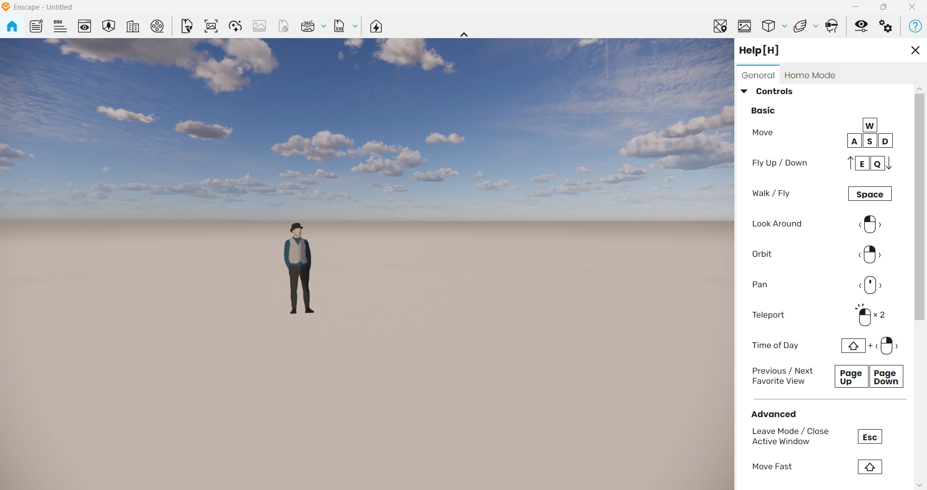Open visual settings eye slider icon

pyautogui.click(x=861, y=26)
